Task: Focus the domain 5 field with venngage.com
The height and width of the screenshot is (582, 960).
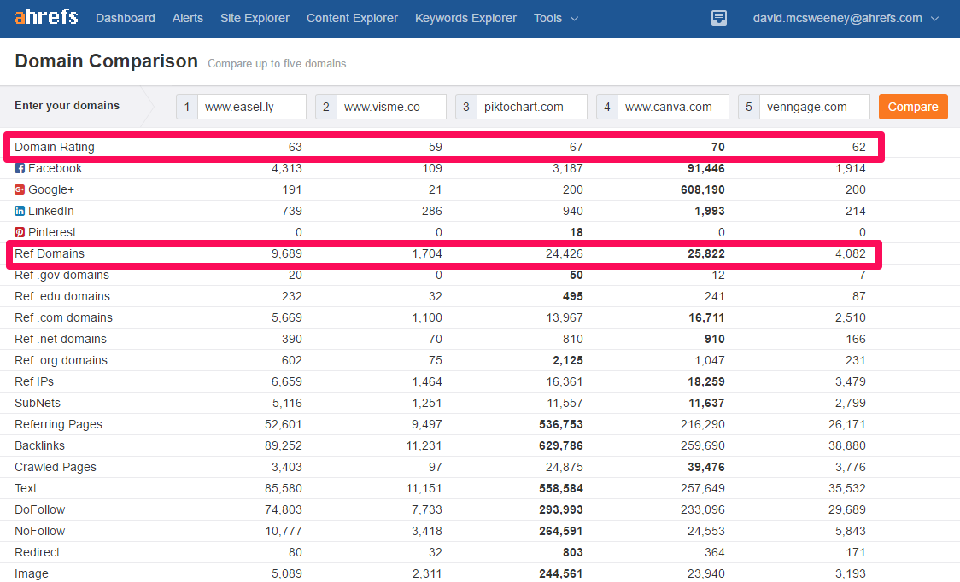Action: click(814, 107)
